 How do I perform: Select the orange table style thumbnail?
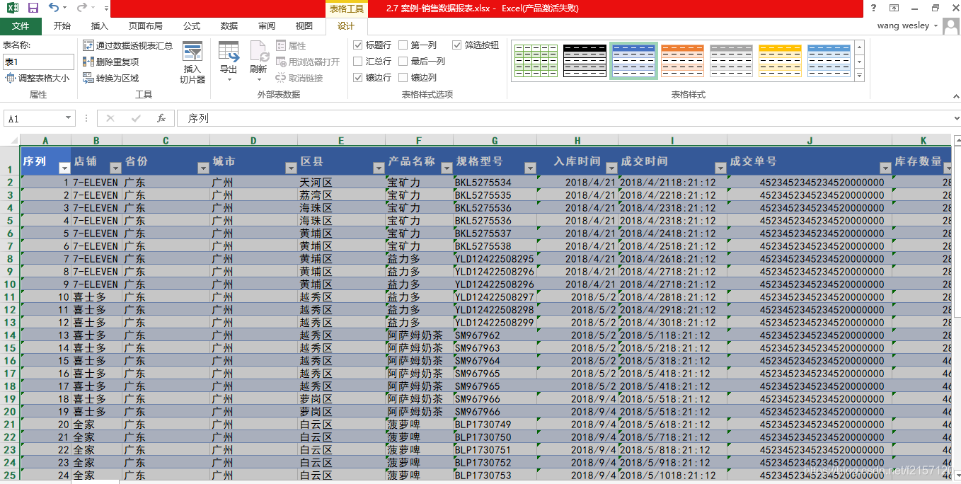tap(682, 61)
